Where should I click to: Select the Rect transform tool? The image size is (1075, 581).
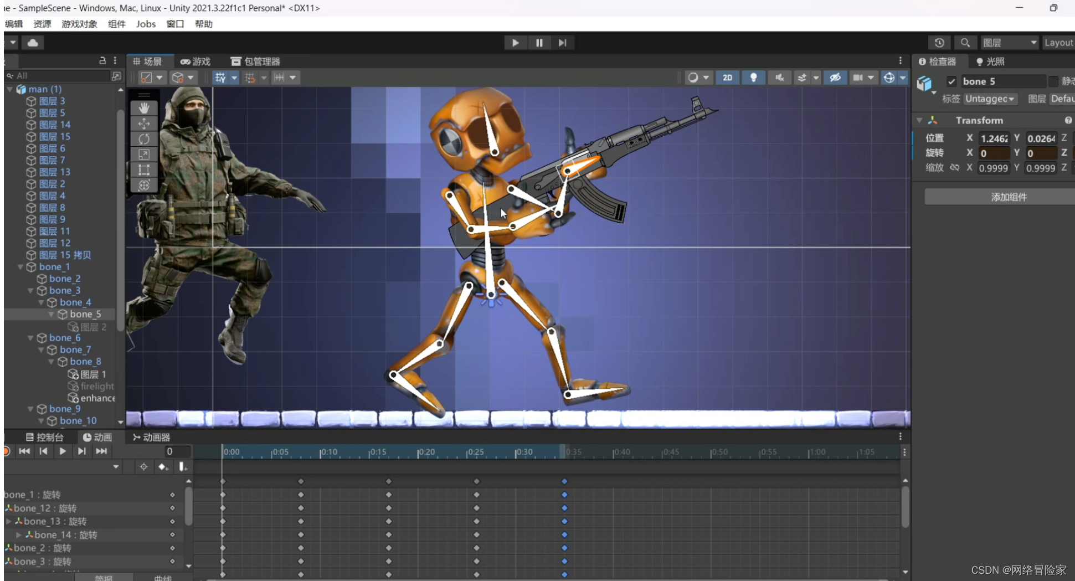point(144,170)
